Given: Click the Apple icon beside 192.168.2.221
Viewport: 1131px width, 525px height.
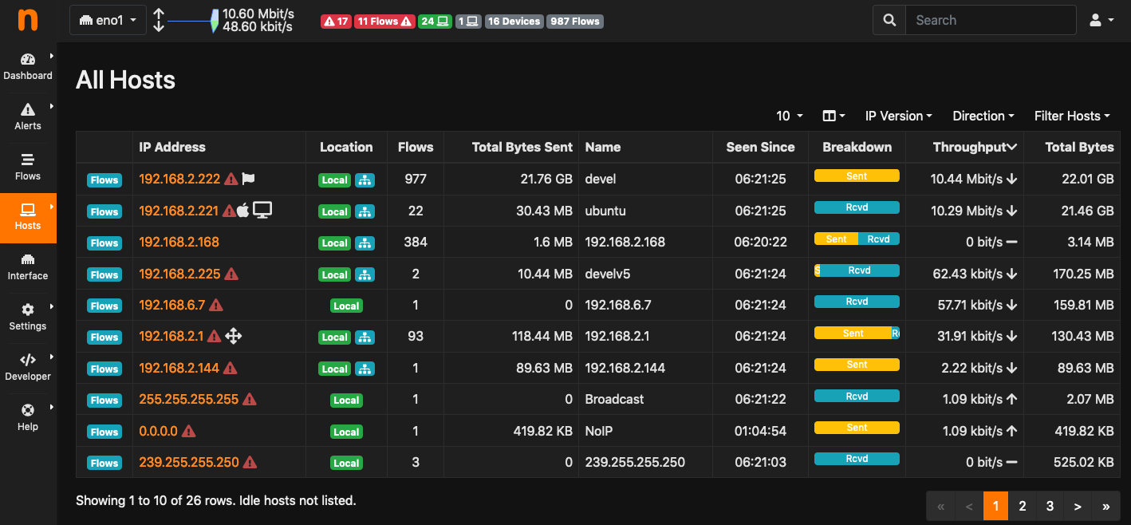Looking at the screenshot, I should [x=243, y=211].
